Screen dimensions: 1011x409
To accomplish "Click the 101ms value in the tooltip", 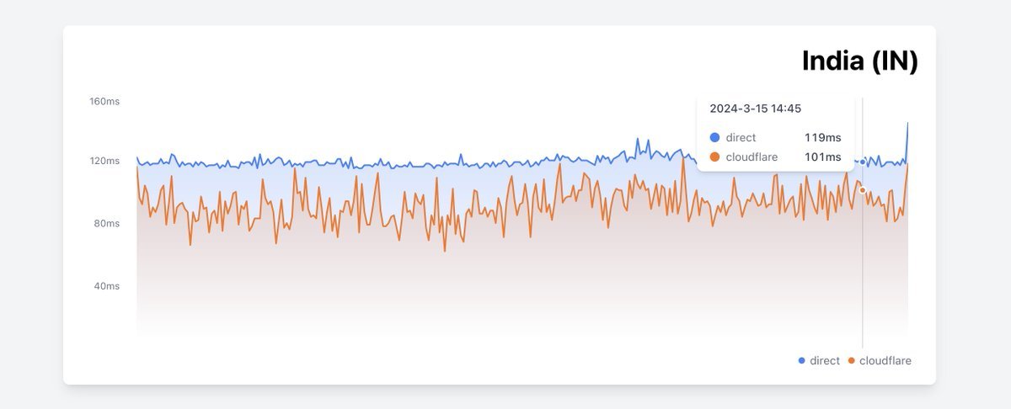I will tap(822, 157).
